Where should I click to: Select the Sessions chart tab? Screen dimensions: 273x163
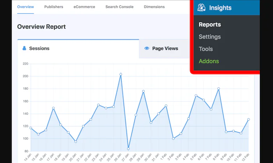[78, 49]
